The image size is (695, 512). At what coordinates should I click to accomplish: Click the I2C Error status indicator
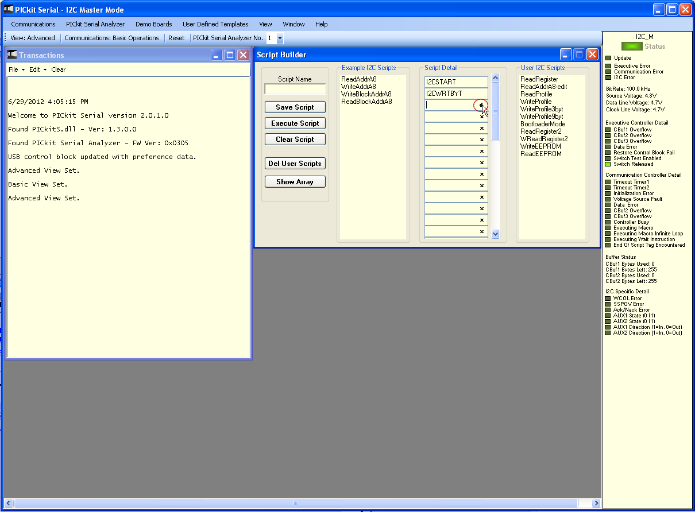(608, 77)
